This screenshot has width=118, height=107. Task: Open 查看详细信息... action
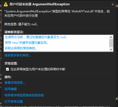[15, 83]
